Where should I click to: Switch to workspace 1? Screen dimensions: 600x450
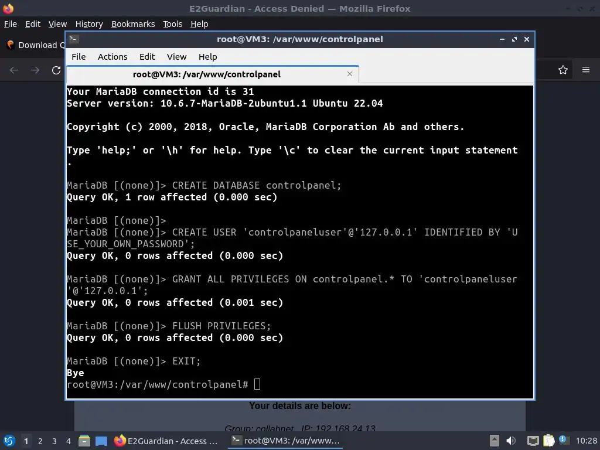tap(26, 441)
